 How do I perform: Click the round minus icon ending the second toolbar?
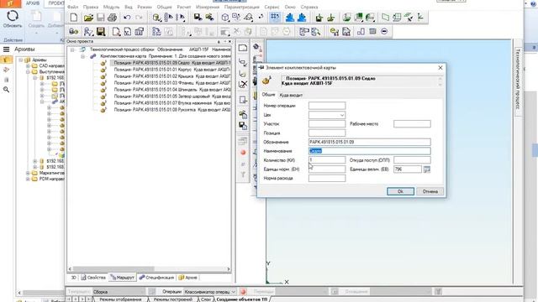tap(384, 32)
